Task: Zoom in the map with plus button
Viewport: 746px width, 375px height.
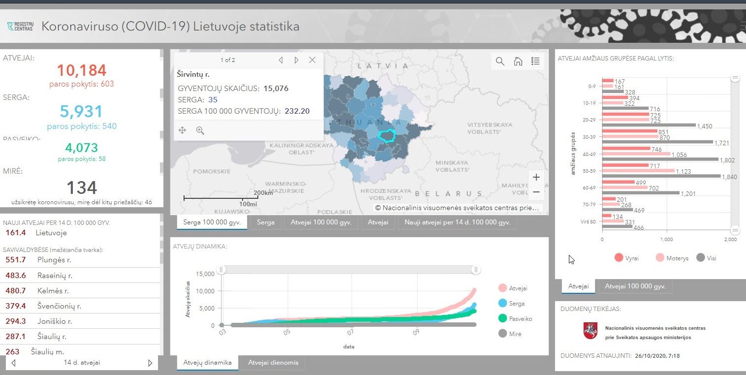Action: pyautogui.click(x=536, y=177)
